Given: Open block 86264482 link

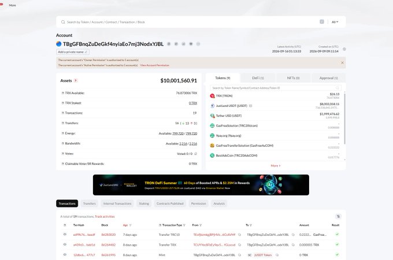Looking at the screenshot, I should tap(108, 245).
